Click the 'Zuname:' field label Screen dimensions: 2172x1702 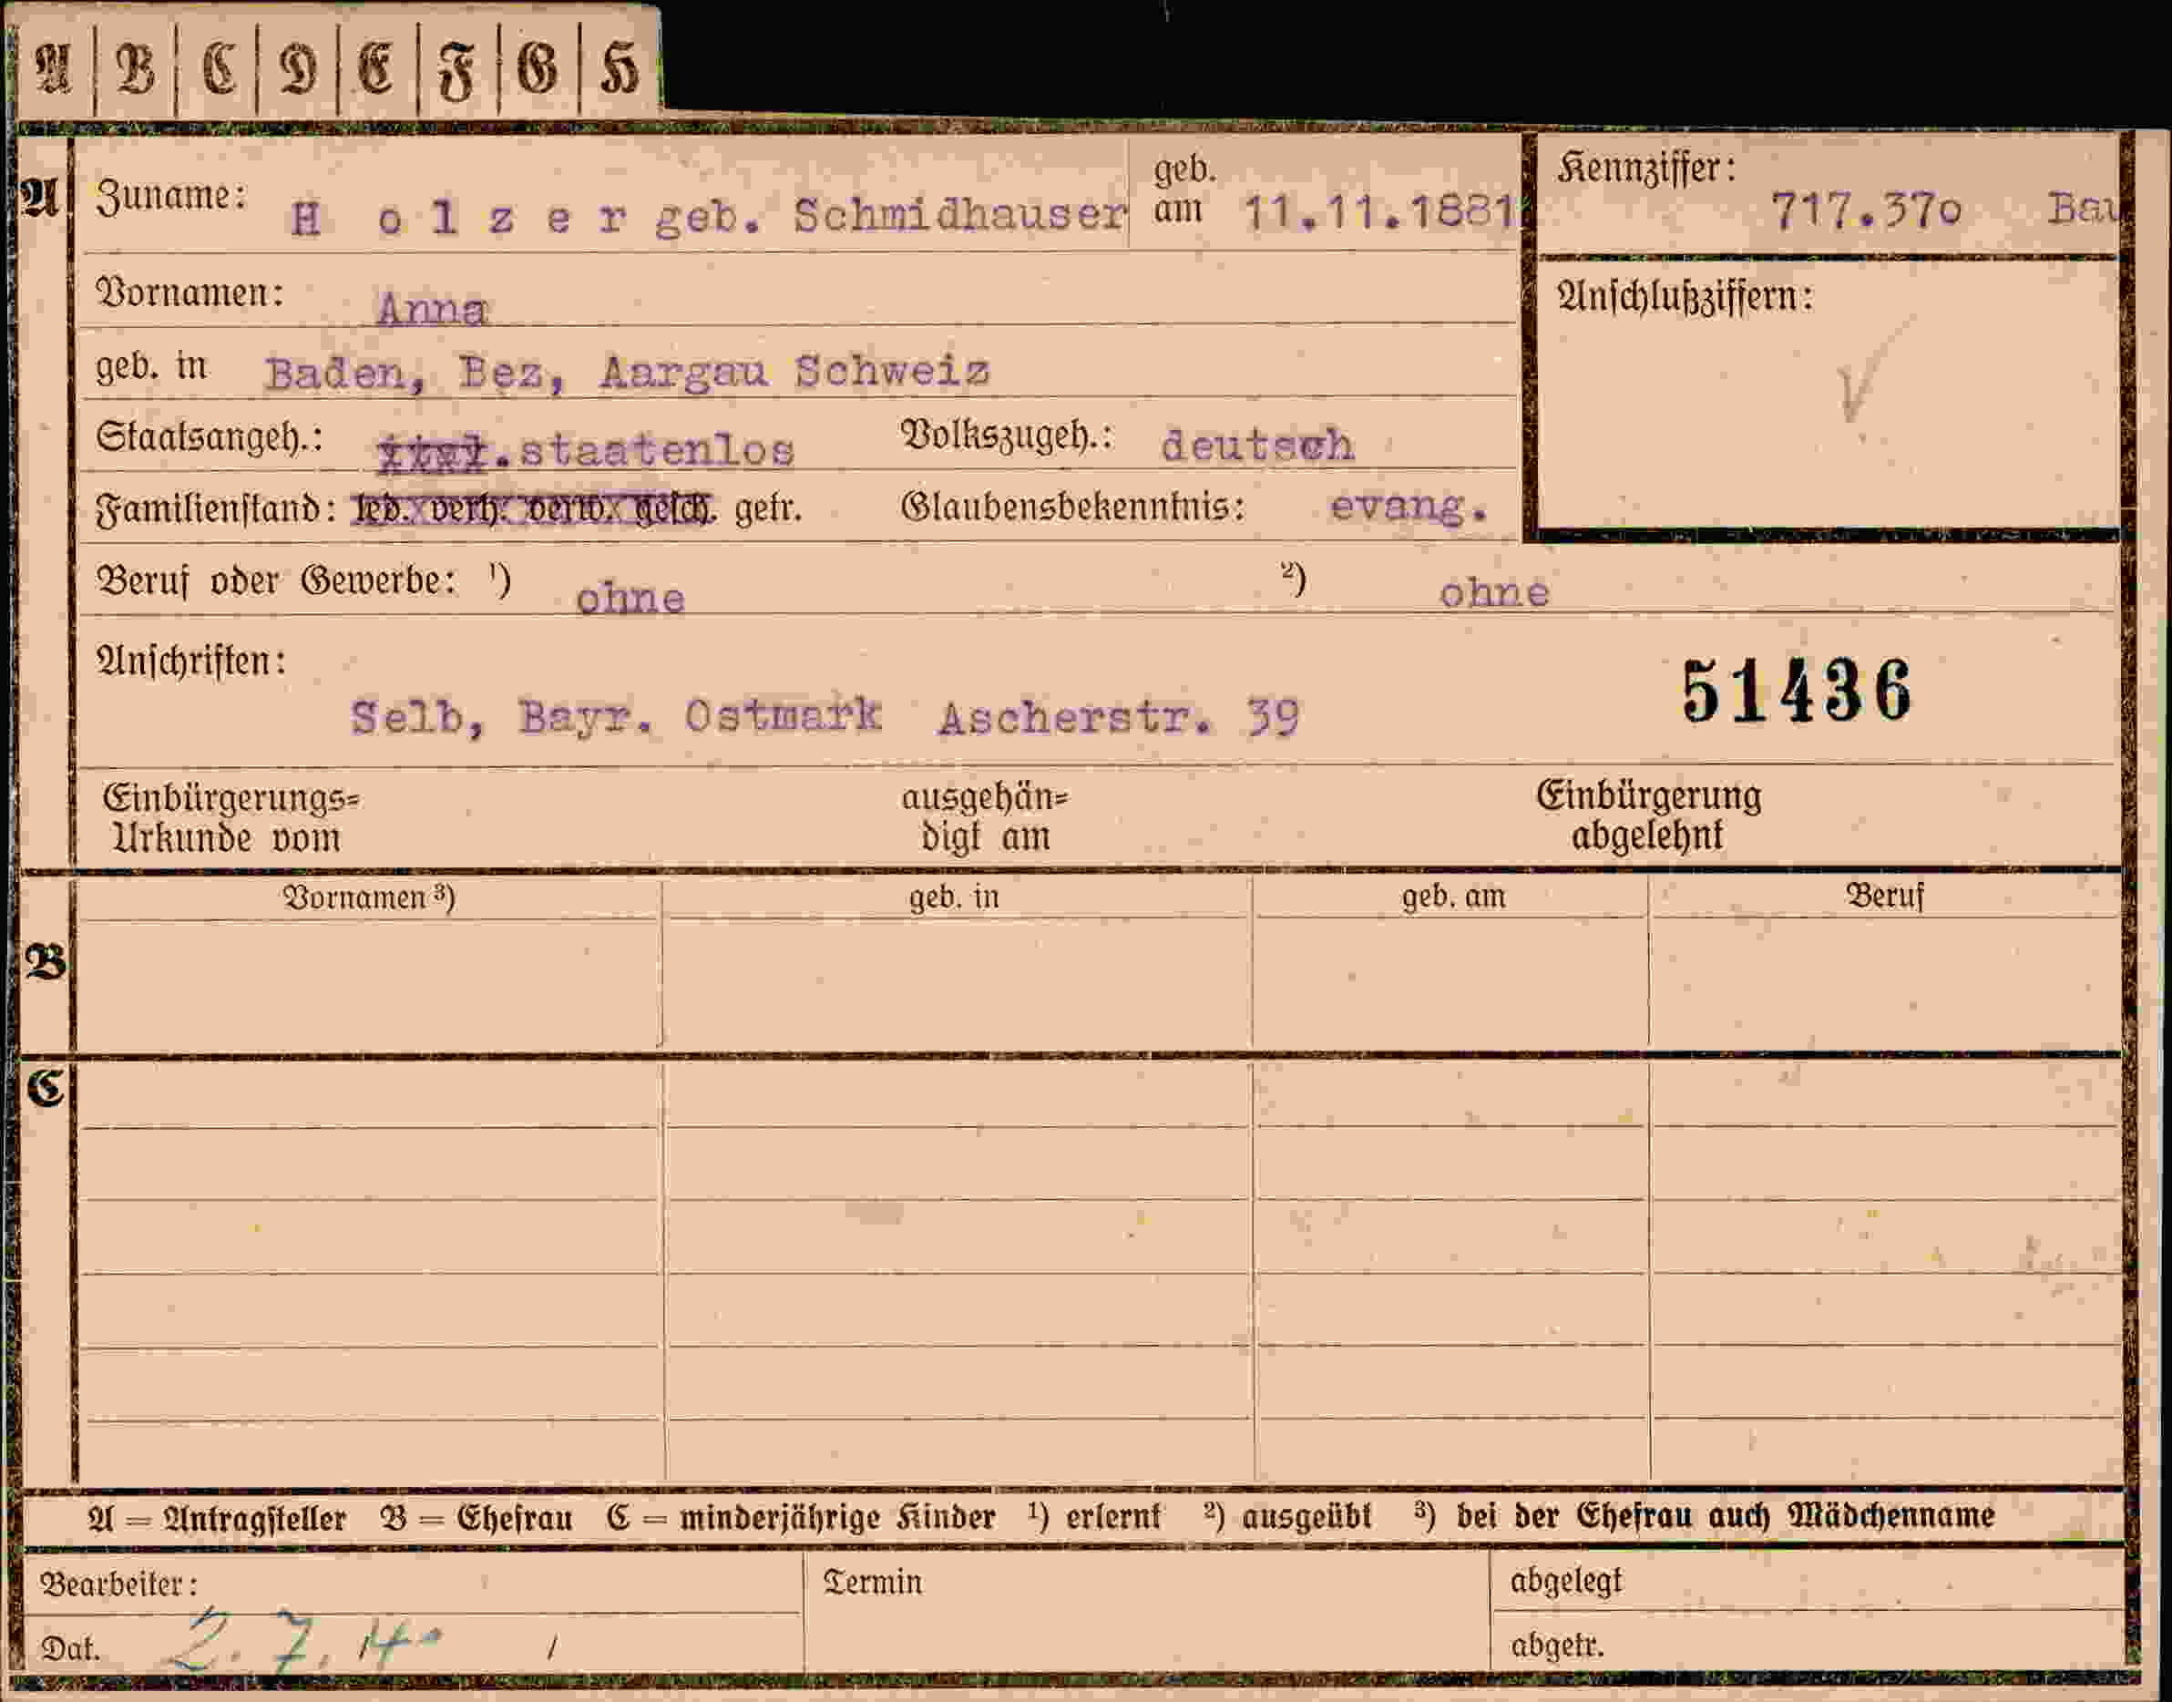click(x=170, y=195)
